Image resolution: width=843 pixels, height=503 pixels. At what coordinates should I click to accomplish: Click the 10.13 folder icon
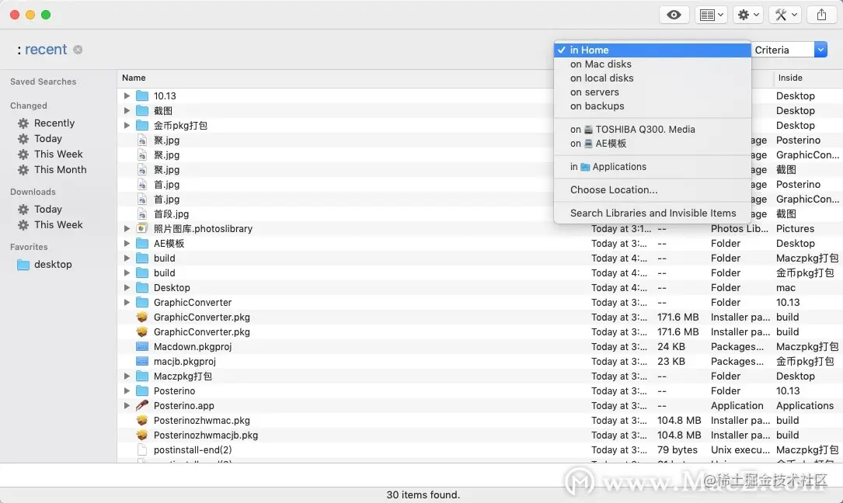[x=142, y=95]
